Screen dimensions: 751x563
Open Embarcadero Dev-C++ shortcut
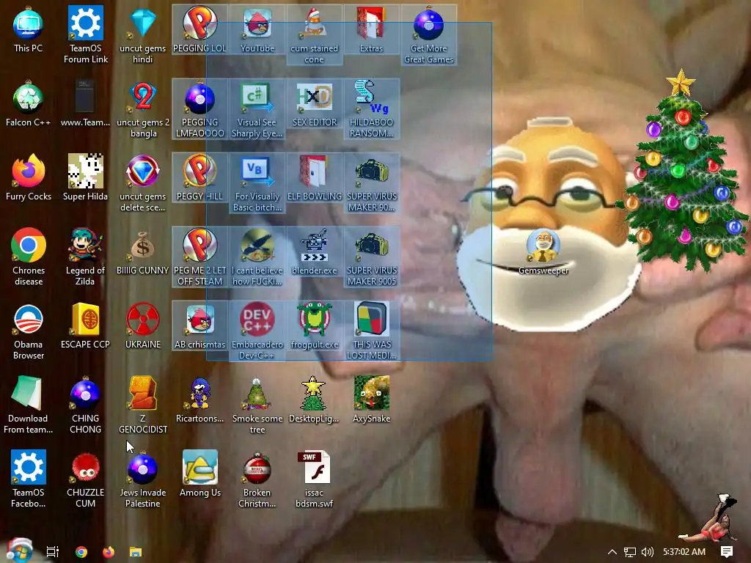click(x=257, y=332)
